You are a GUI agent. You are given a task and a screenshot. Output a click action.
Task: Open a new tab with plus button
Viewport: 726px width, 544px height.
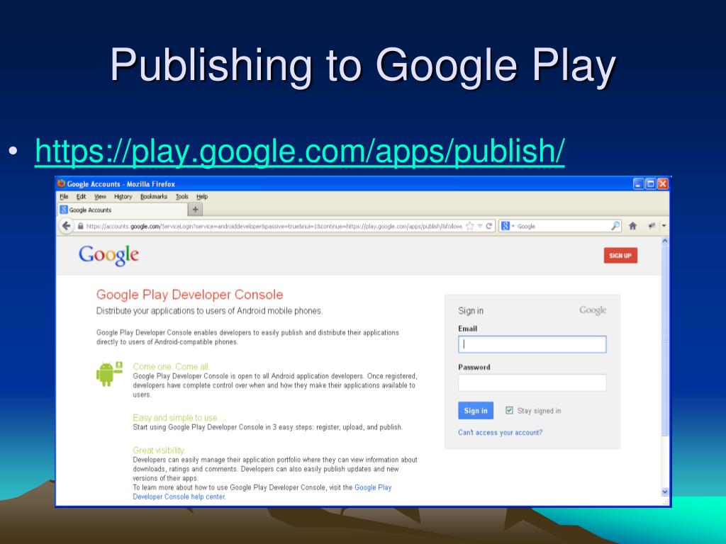196,210
